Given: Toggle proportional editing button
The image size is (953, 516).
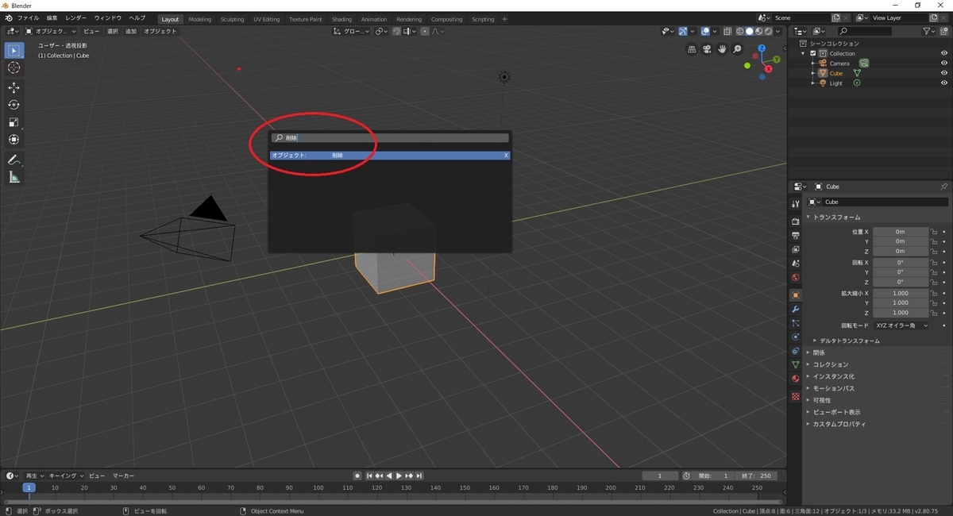Looking at the screenshot, I should (425, 32).
